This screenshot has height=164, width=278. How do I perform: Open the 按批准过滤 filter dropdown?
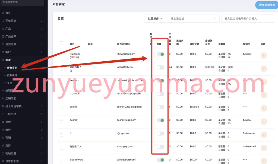[x=193, y=19]
